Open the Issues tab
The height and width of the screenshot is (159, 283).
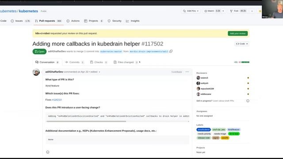coord(20,21)
